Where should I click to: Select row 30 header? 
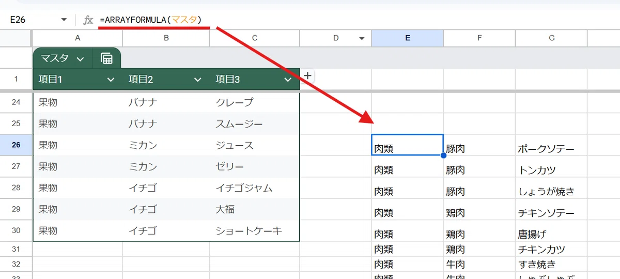pyautogui.click(x=16, y=230)
